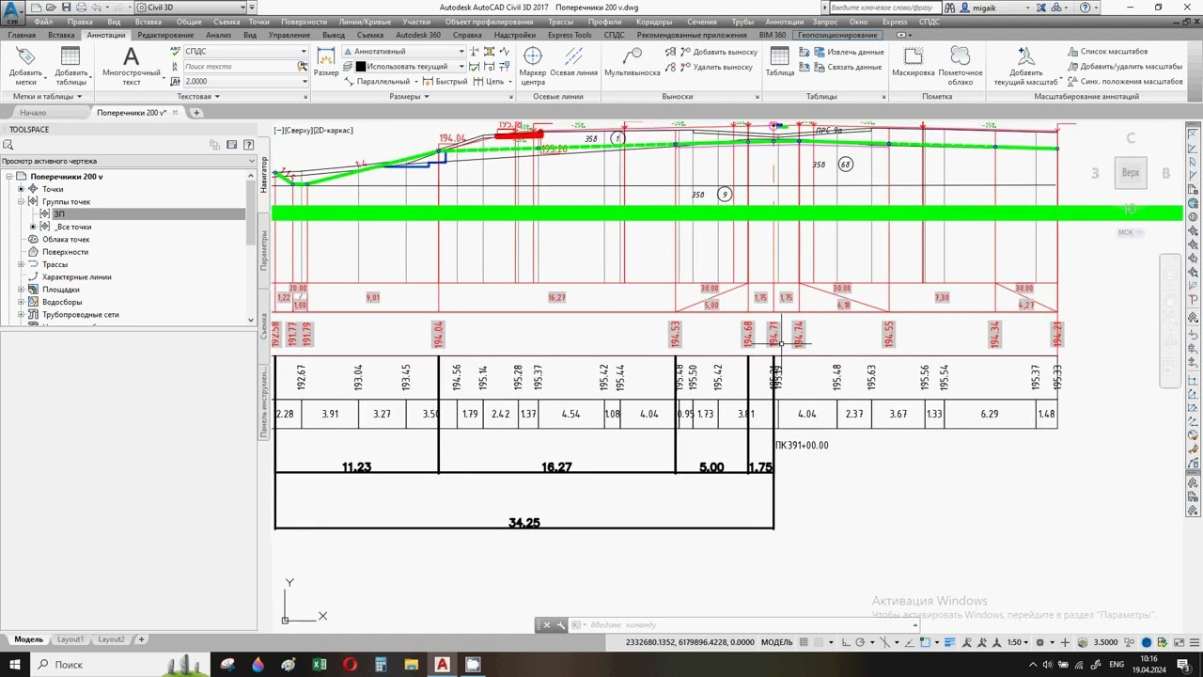Open the Civil 3D workspace dropdown
1203x677 pixels.
[242, 8]
